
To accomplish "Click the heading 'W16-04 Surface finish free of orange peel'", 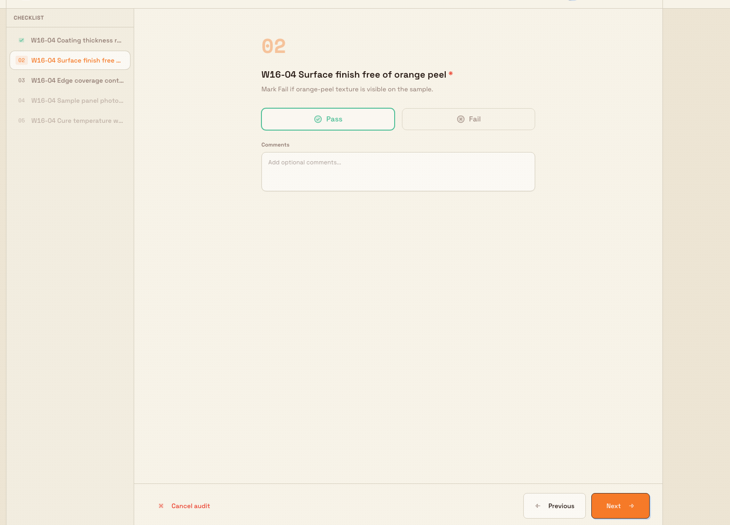I will click(x=354, y=74).
